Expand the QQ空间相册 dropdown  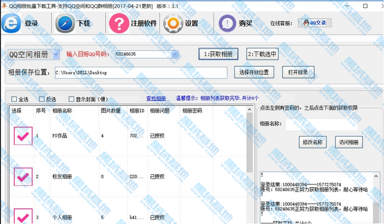point(56,55)
